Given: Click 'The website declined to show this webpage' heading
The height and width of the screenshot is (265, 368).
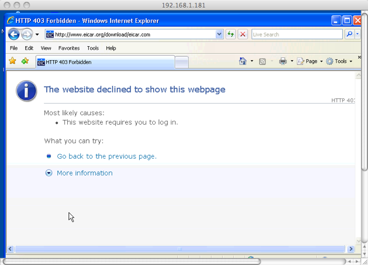Looking at the screenshot, I should pyautogui.click(x=135, y=90).
